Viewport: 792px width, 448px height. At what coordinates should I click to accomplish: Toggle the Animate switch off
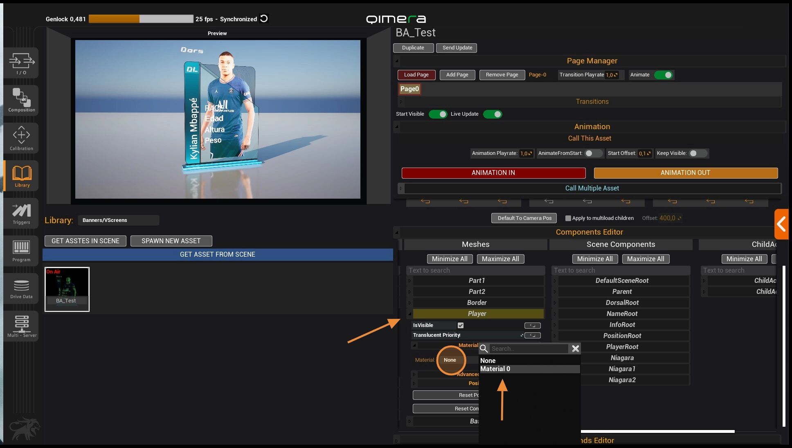coord(664,75)
